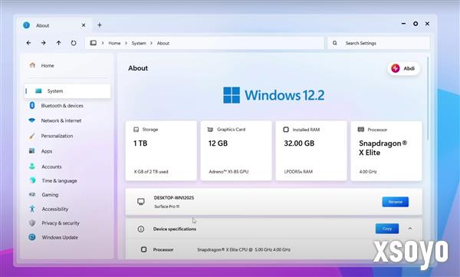Screen dimensions: 460x277
Task: Click the Time & language globe icon
Action: pyautogui.click(x=32, y=180)
